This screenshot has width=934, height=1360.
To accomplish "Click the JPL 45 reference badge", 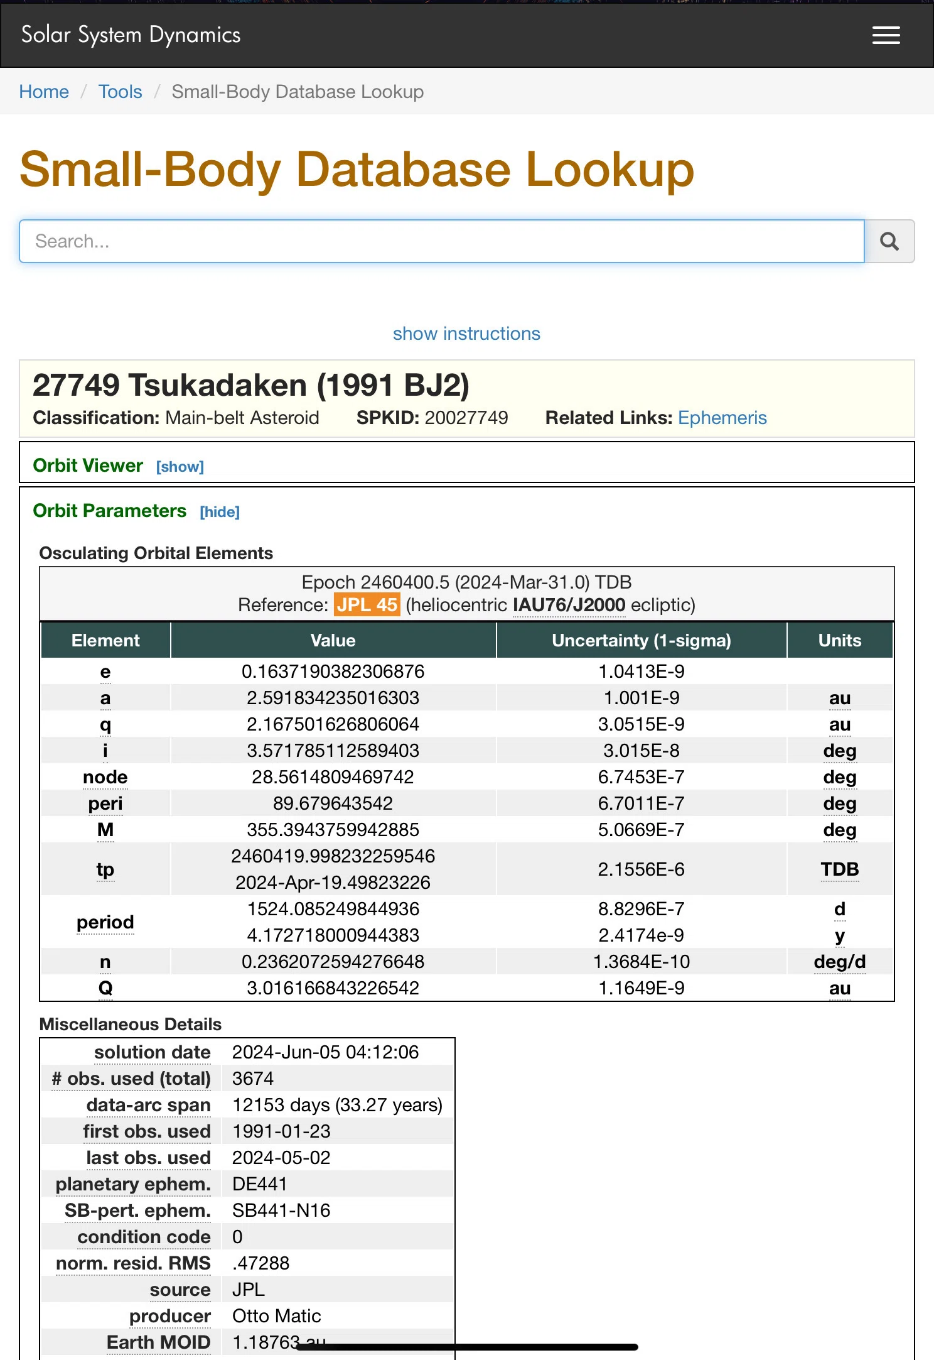I will [x=367, y=605].
